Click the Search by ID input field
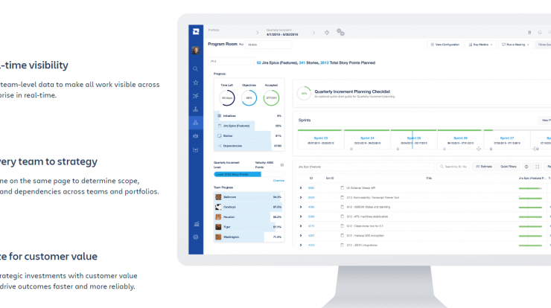This screenshot has height=308, width=551. coord(453,167)
